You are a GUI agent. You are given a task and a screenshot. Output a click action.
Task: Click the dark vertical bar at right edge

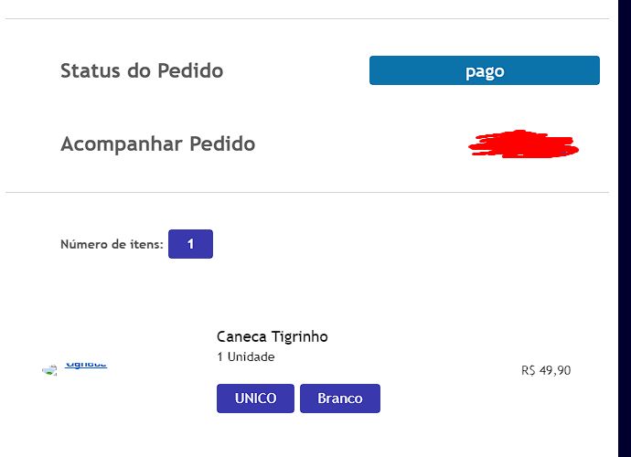point(625,228)
